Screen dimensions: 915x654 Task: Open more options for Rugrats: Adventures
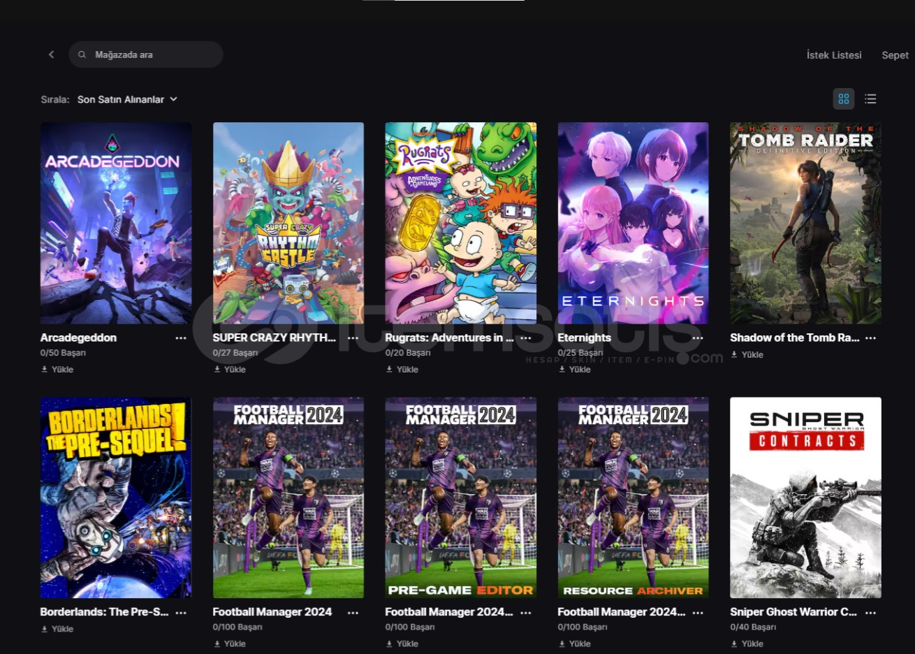click(526, 338)
